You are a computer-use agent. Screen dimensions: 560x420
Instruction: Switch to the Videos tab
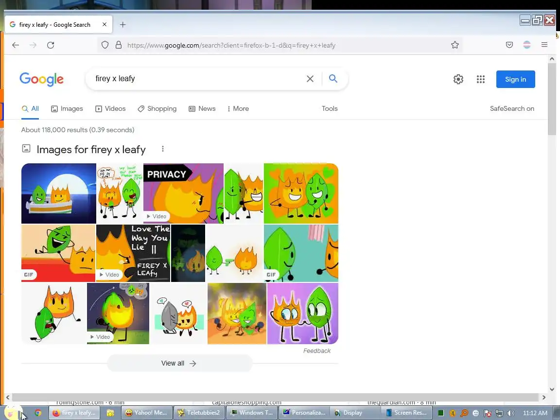[110, 108]
